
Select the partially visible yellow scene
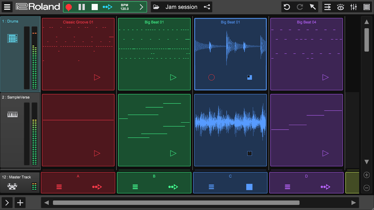(352, 183)
